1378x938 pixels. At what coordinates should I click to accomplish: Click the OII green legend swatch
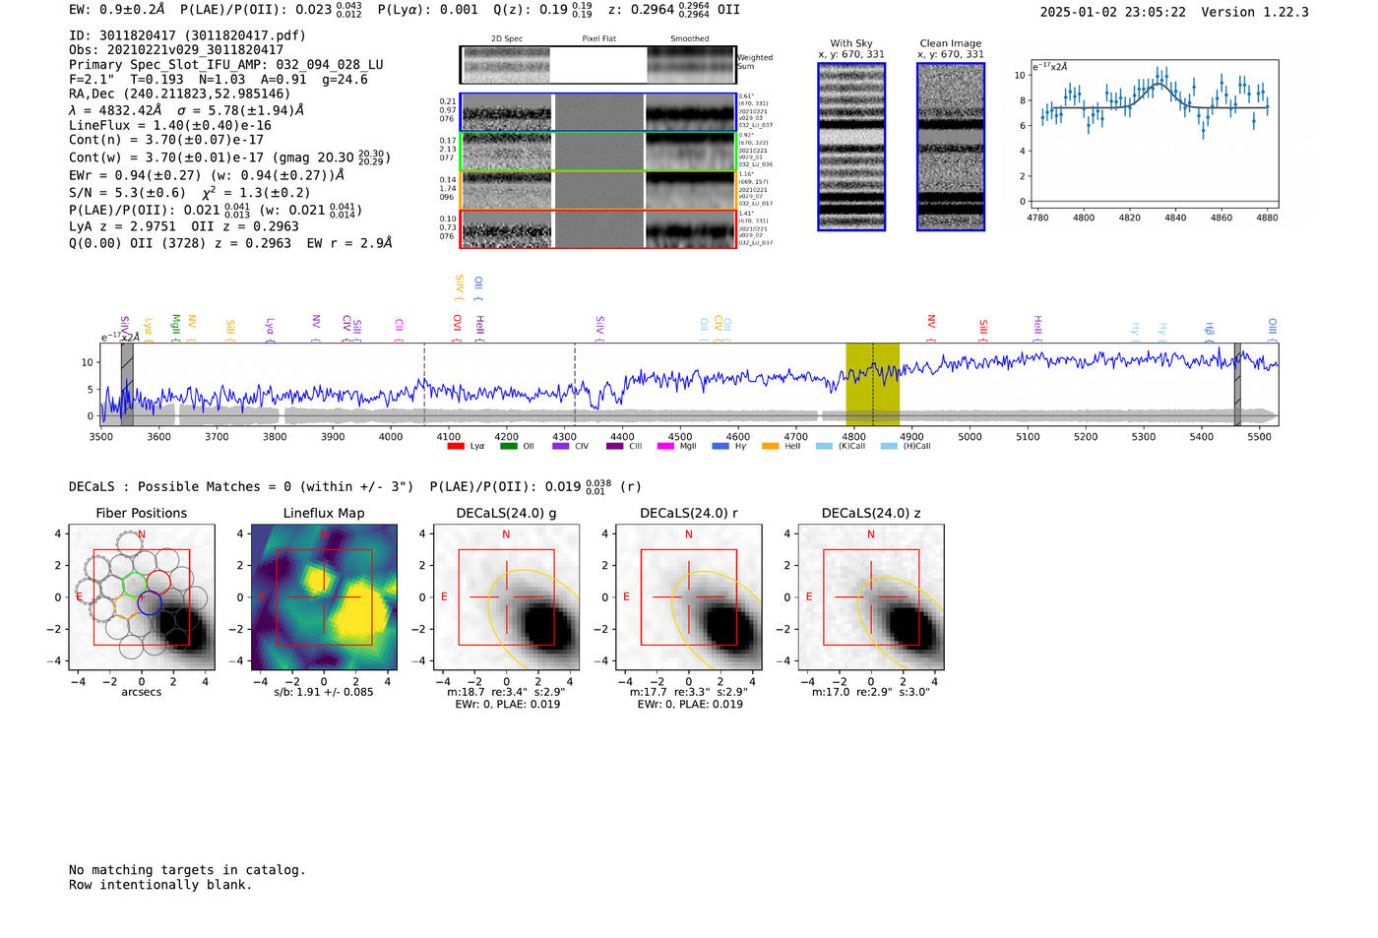[508, 446]
